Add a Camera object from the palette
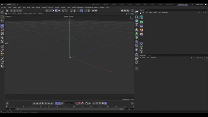208x117 pixels. pyautogui.click(x=136, y=58)
